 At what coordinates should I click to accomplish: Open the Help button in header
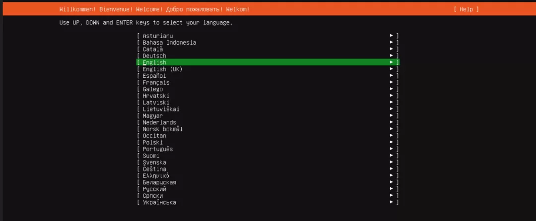point(466,9)
